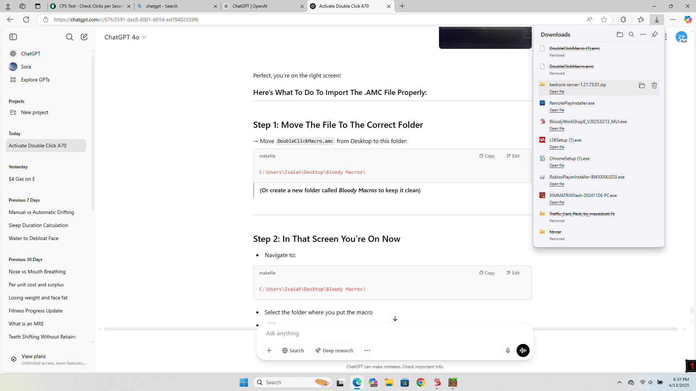Start a new chat with compose icon
The image size is (696, 391).
84,37
